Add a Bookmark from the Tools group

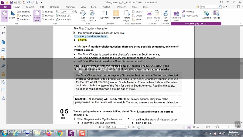(23, 19)
